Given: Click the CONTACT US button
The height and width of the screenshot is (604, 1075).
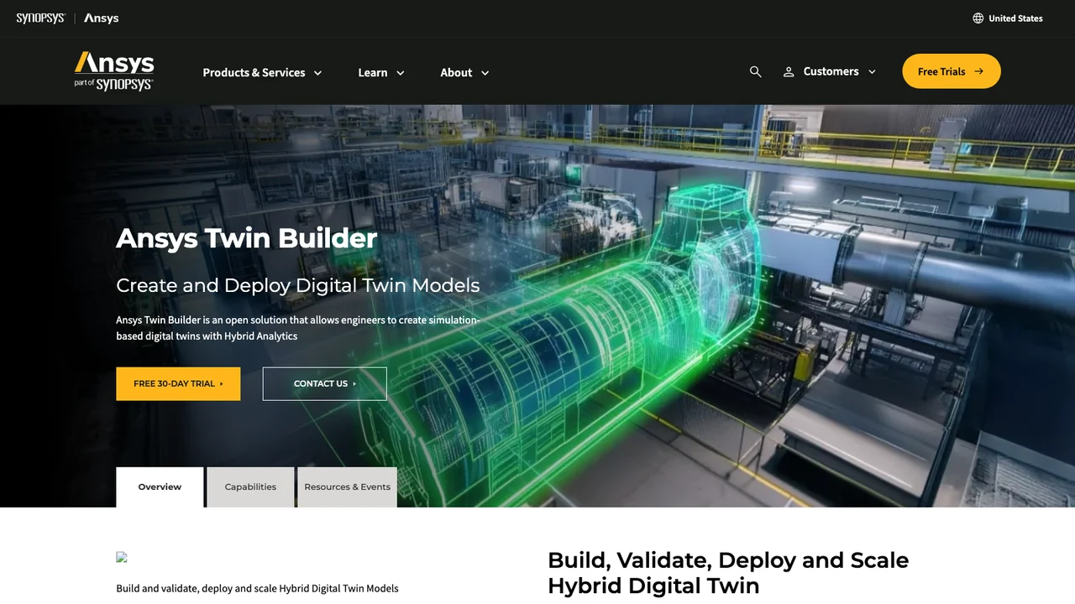Looking at the screenshot, I should 325,383.
